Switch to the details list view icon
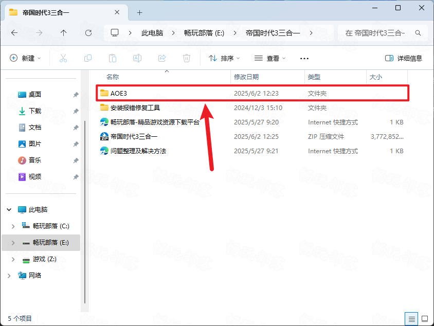 pyautogui.click(x=411, y=319)
